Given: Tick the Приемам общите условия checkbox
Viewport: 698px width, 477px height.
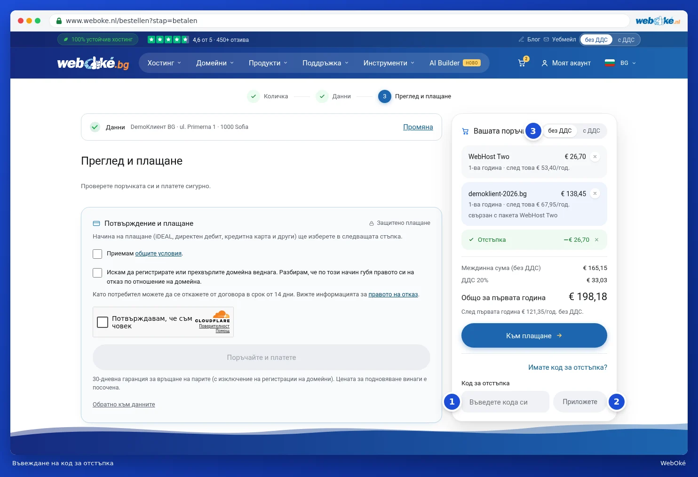Looking at the screenshot, I should pyautogui.click(x=97, y=254).
